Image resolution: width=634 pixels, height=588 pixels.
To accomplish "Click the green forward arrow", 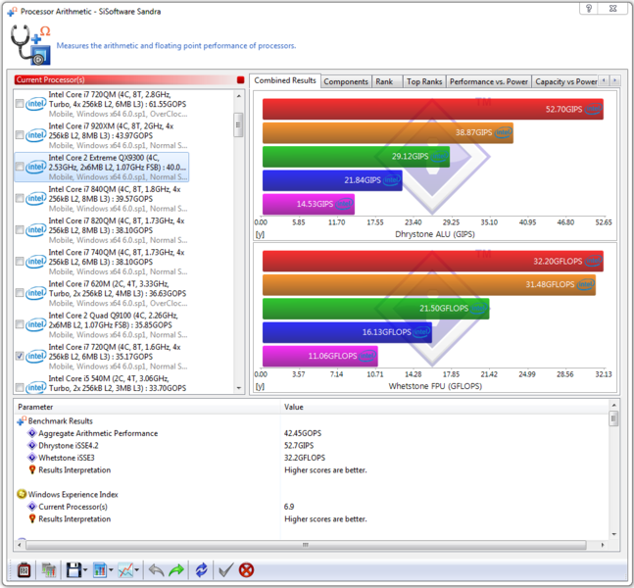I will [176, 570].
